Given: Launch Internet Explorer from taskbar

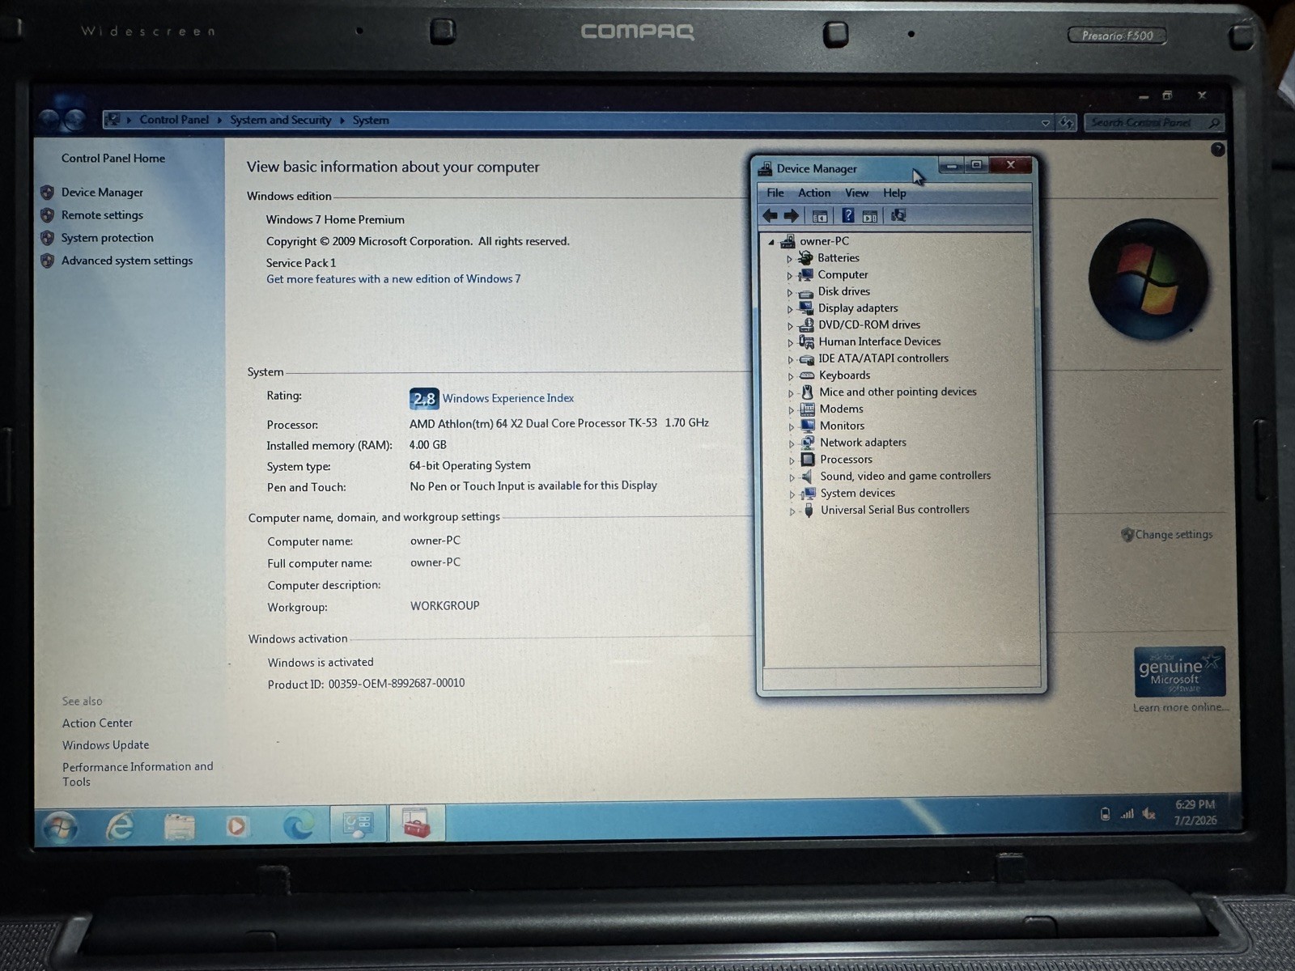Looking at the screenshot, I should (x=120, y=826).
